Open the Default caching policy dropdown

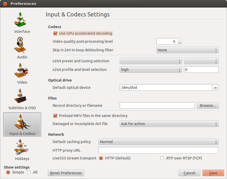pyautogui.click(x=158, y=142)
